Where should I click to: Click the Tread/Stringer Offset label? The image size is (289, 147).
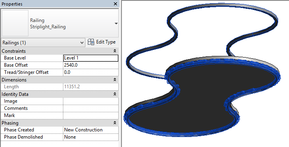26,72
